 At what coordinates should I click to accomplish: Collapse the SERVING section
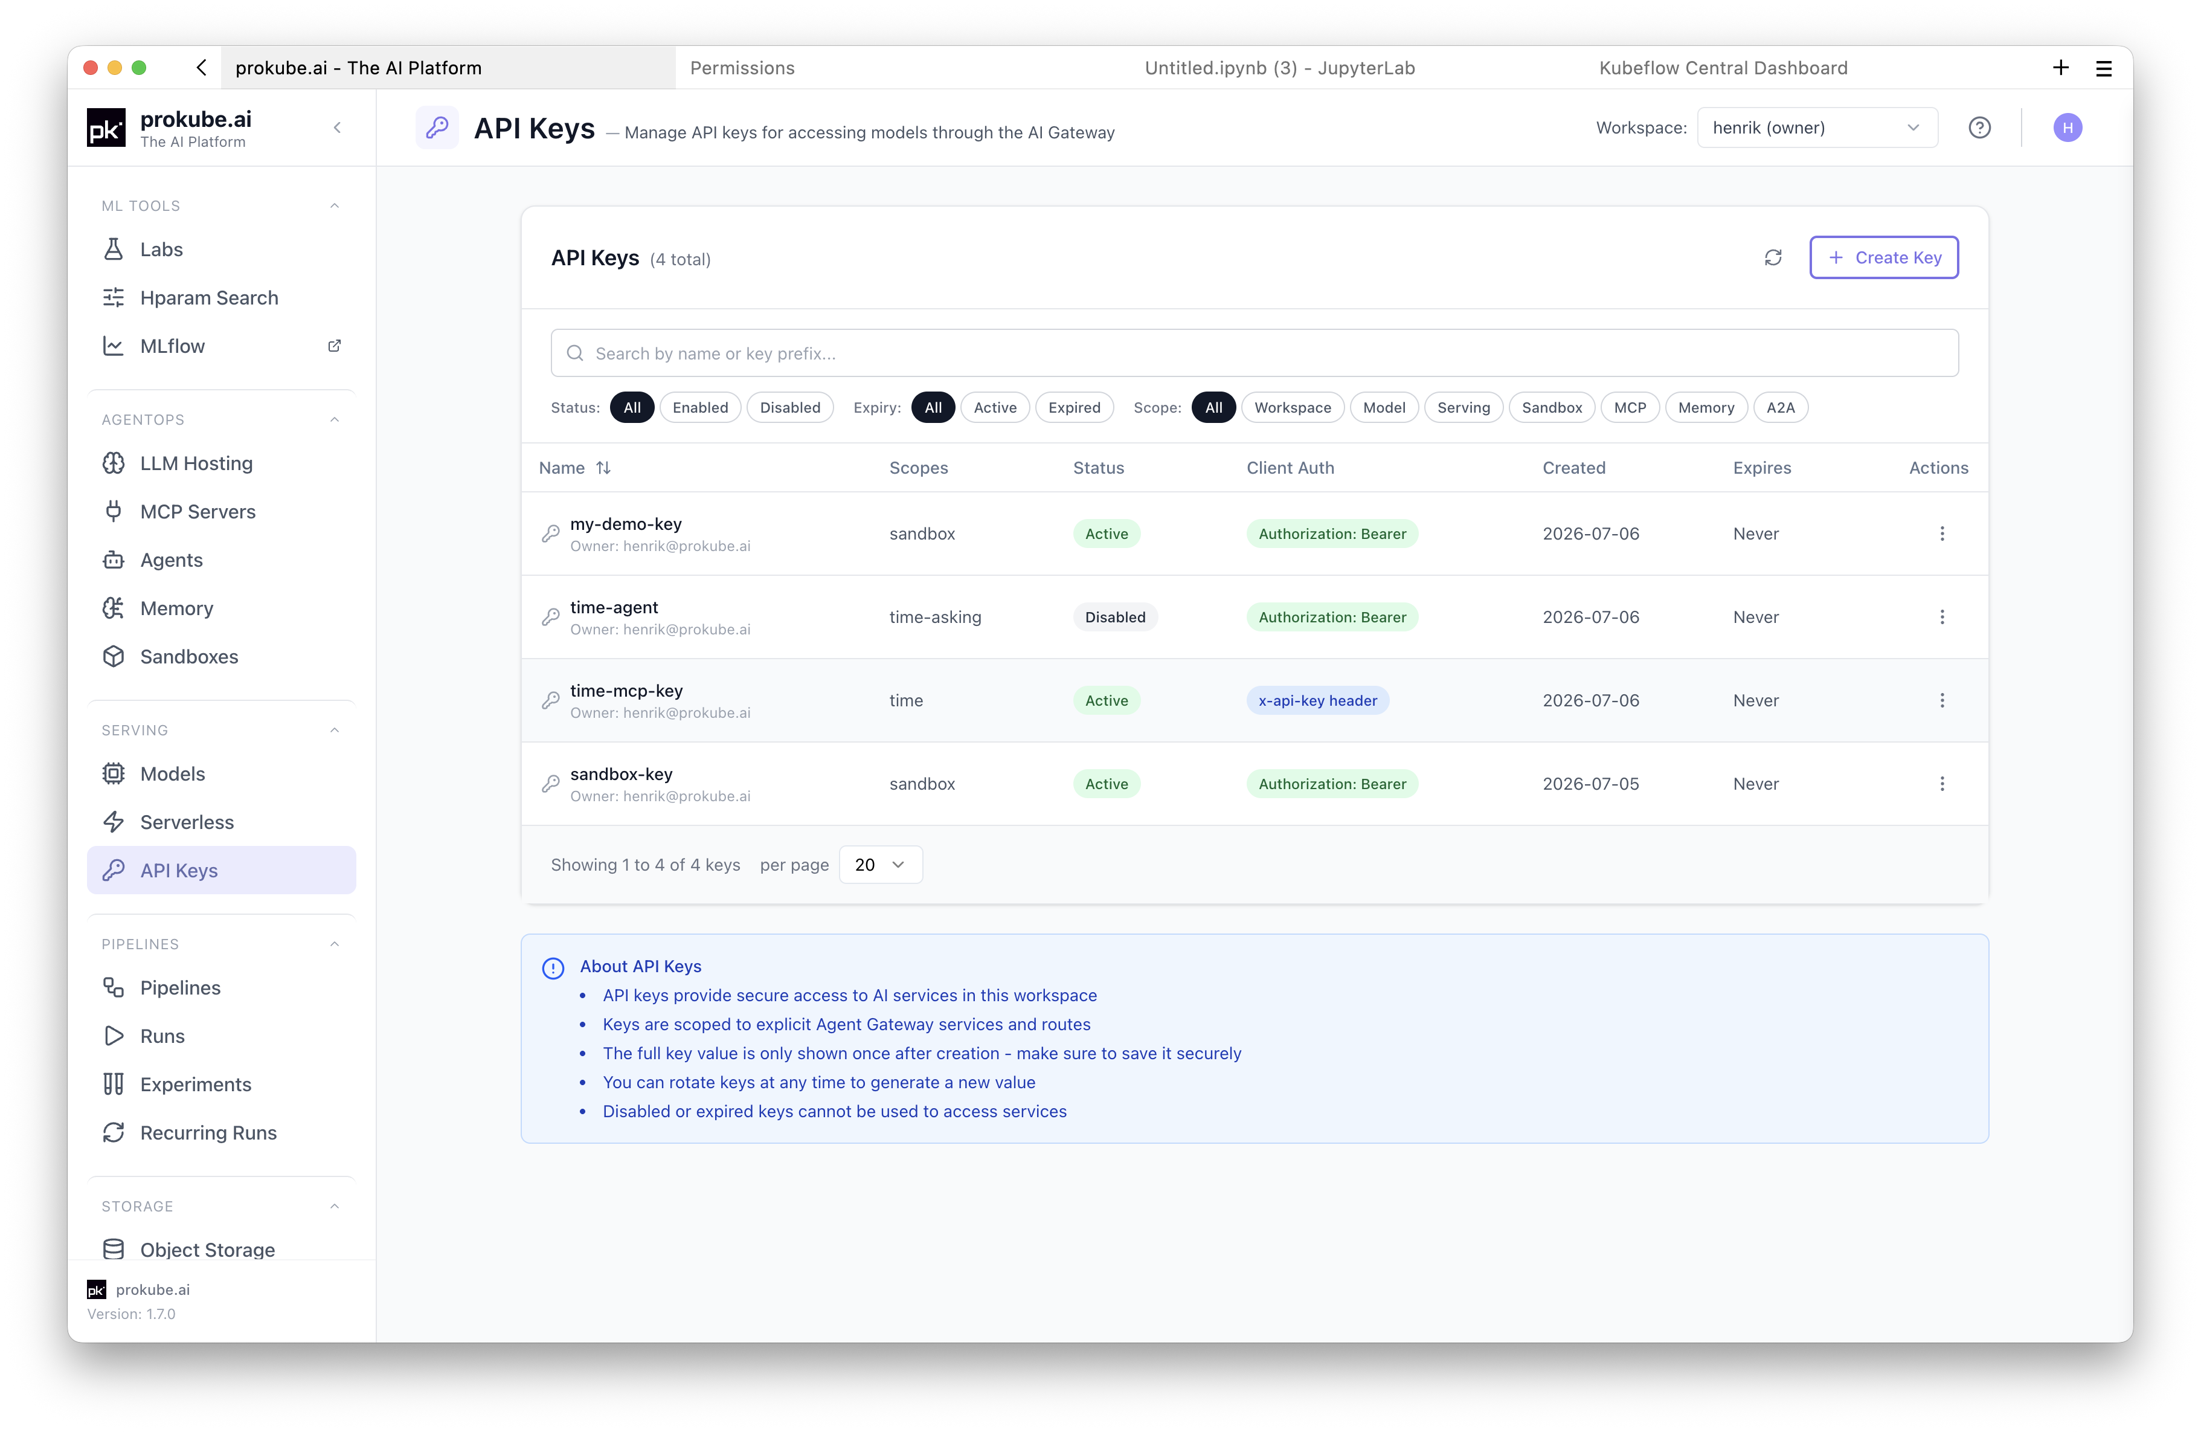(x=335, y=731)
